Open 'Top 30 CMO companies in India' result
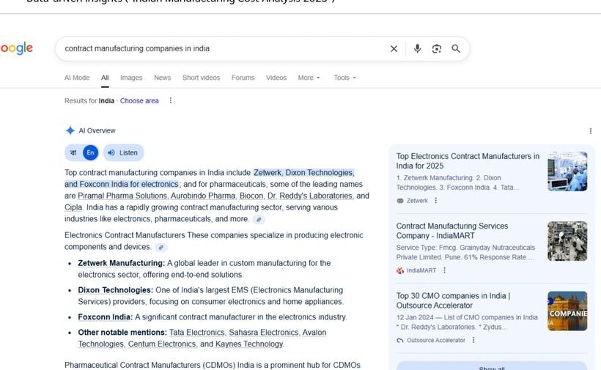Viewport: 601px width, 370px height. coord(453,300)
